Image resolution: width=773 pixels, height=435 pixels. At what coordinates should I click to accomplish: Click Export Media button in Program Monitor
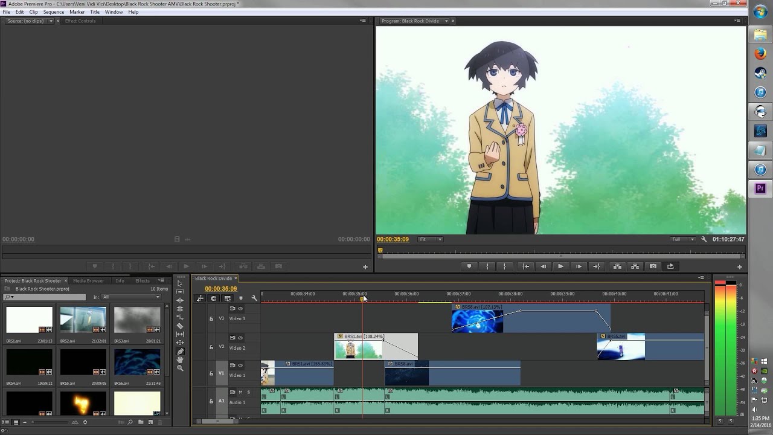click(x=670, y=266)
